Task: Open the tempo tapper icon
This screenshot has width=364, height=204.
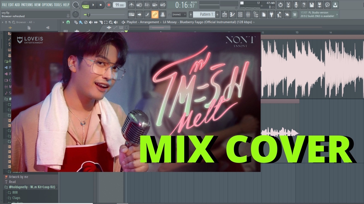Action: tap(279, 15)
